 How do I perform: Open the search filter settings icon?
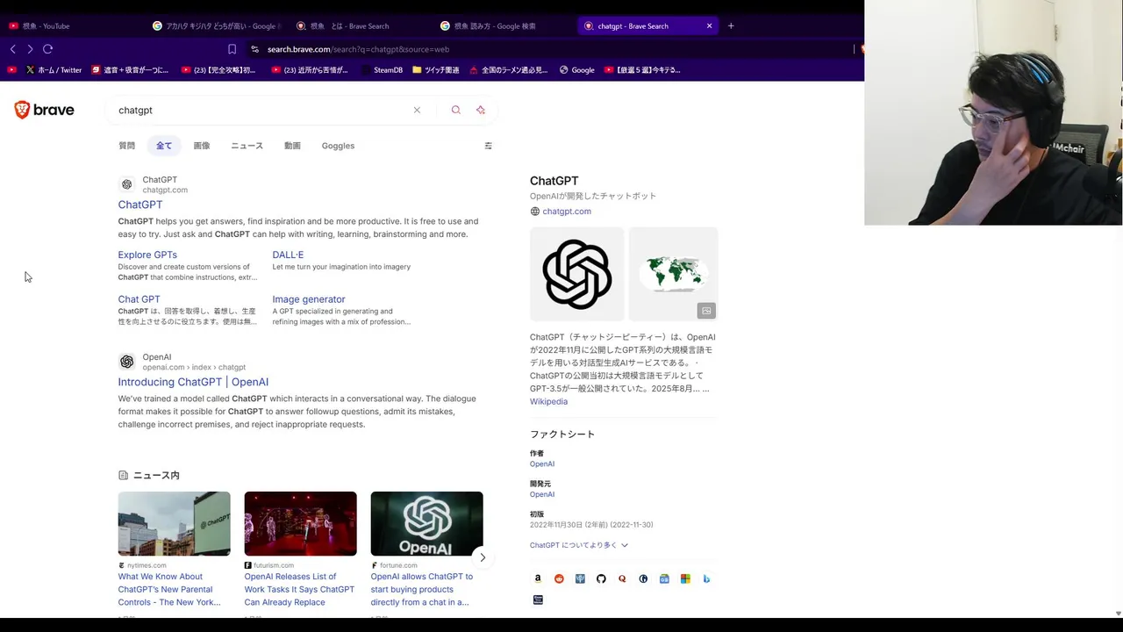pos(488,146)
